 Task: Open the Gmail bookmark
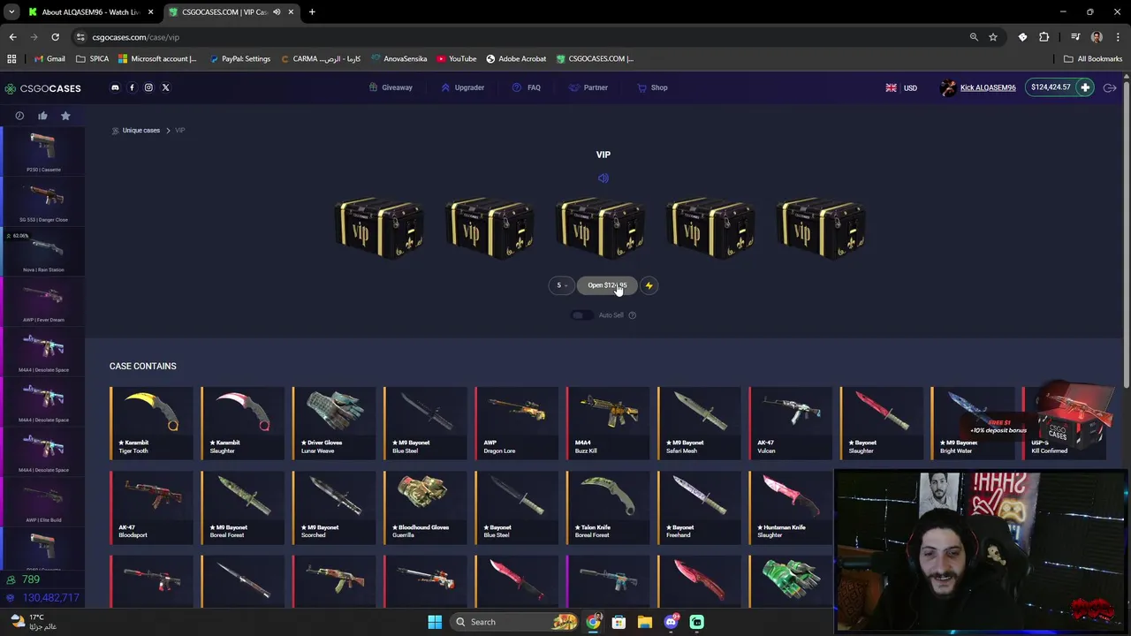click(49, 58)
